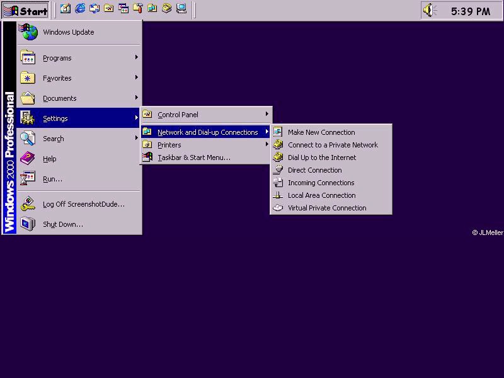Open the Run dialog entry
Screen dimensions: 504x378
click(x=79, y=179)
